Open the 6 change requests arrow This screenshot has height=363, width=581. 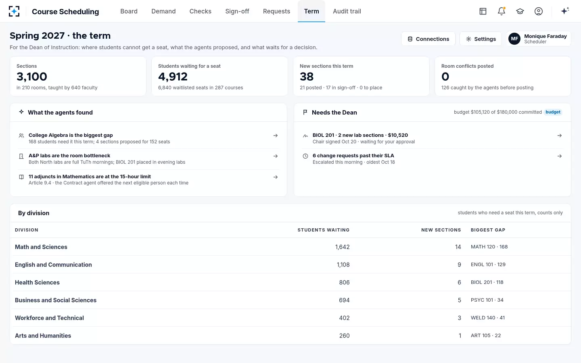[x=560, y=156]
